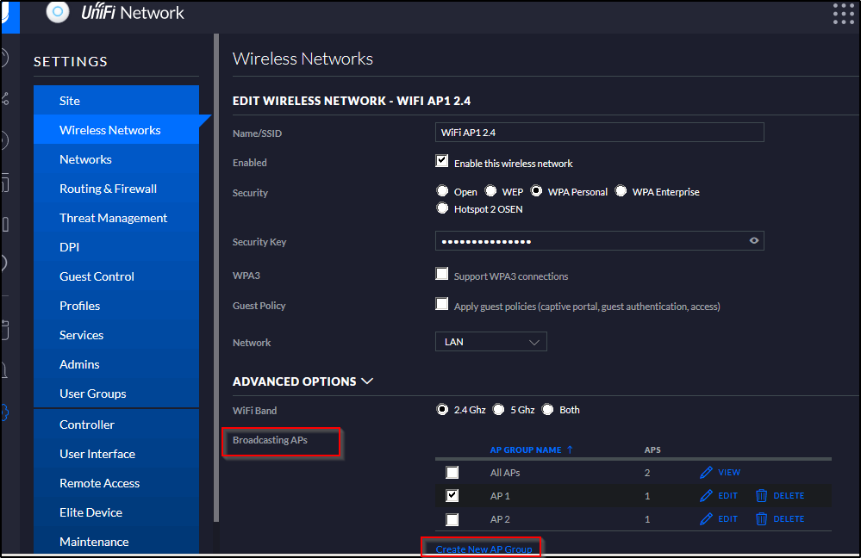Click EDIT link for AP 2
The height and width of the screenshot is (558, 861).
tap(727, 519)
